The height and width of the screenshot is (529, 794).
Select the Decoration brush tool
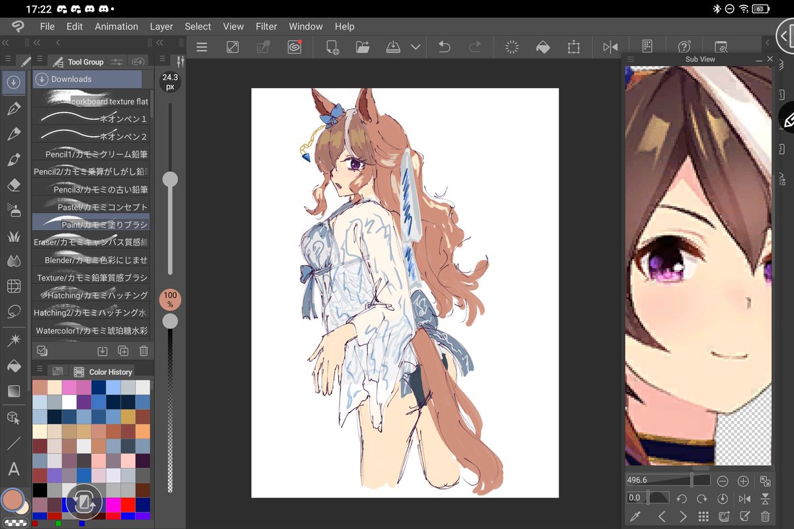(x=14, y=236)
